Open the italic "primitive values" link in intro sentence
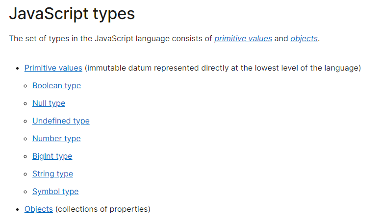This screenshot has height=223, width=380. (x=243, y=39)
